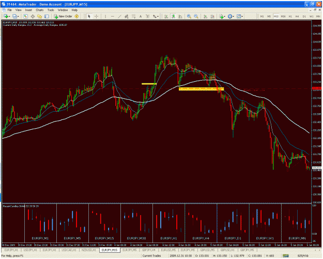Select the equidistant channel tool
Viewport: 323px width, 259px height.
point(127,16)
